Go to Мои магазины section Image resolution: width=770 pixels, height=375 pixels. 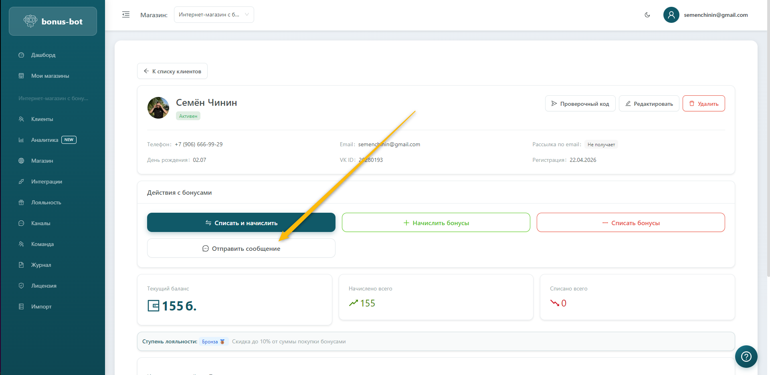click(50, 76)
